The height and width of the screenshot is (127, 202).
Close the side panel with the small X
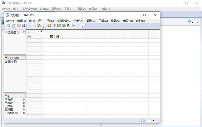pyautogui.click(x=198, y=22)
